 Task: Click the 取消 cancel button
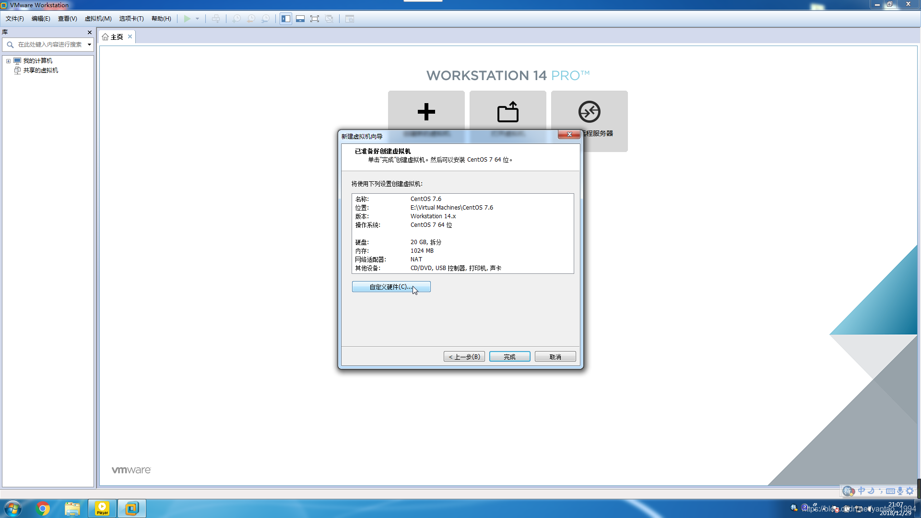coord(555,357)
